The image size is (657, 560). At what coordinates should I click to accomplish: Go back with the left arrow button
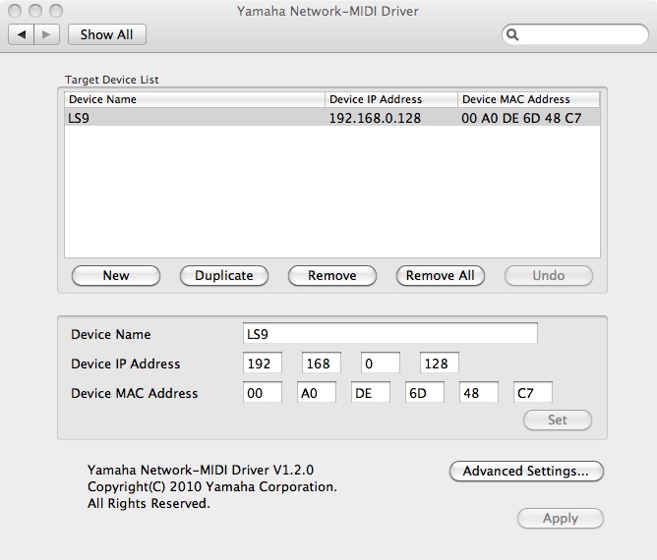(x=21, y=34)
